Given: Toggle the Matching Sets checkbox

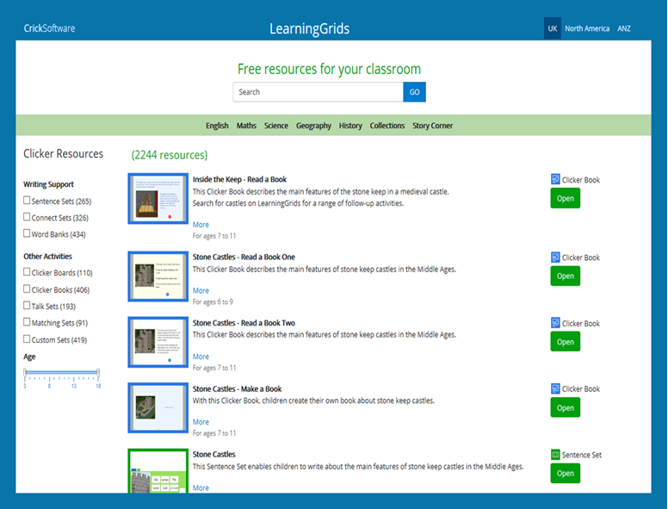Looking at the screenshot, I should coord(27,322).
